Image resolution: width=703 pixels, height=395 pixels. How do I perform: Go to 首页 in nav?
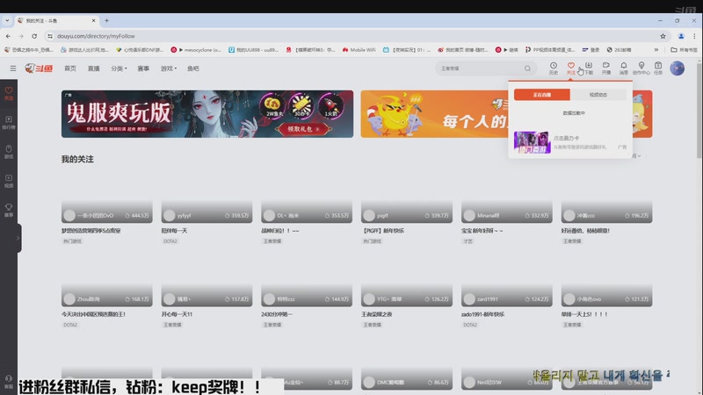pos(70,68)
